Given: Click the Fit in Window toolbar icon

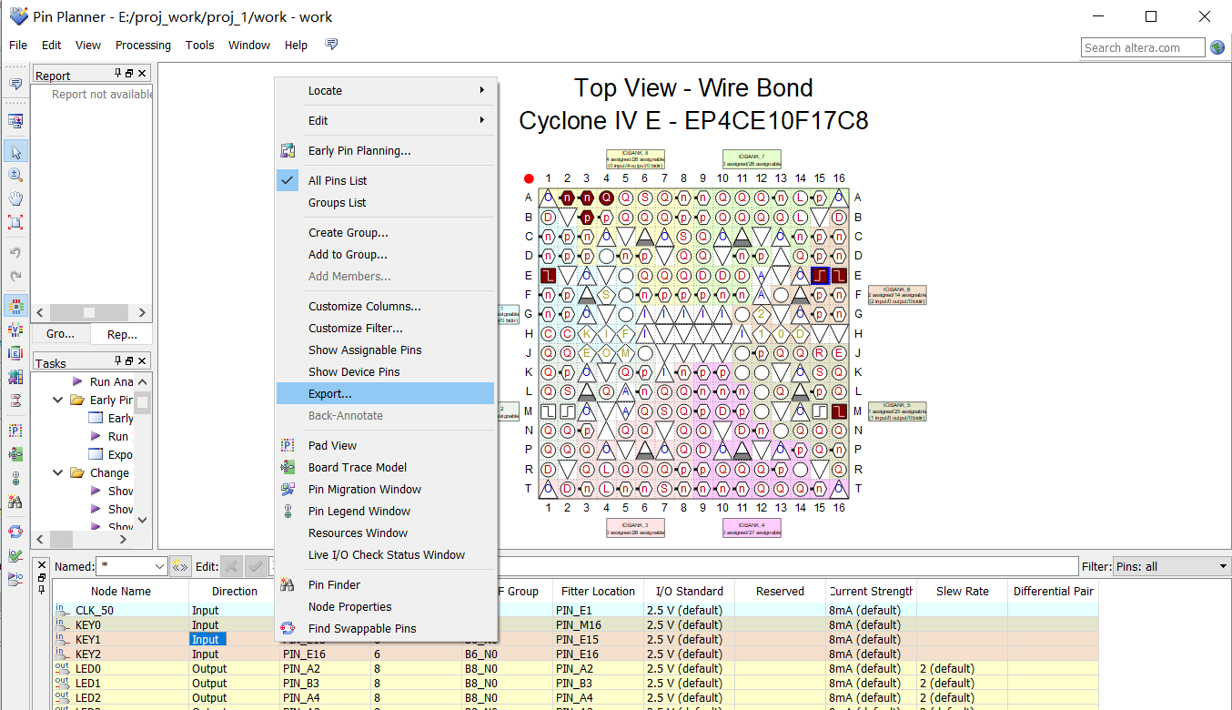Looking at the screenshot, I should coord(15,221).
